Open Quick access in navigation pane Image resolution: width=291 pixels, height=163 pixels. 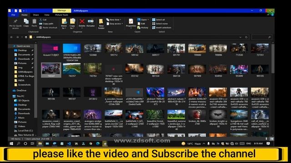(23, 46)
